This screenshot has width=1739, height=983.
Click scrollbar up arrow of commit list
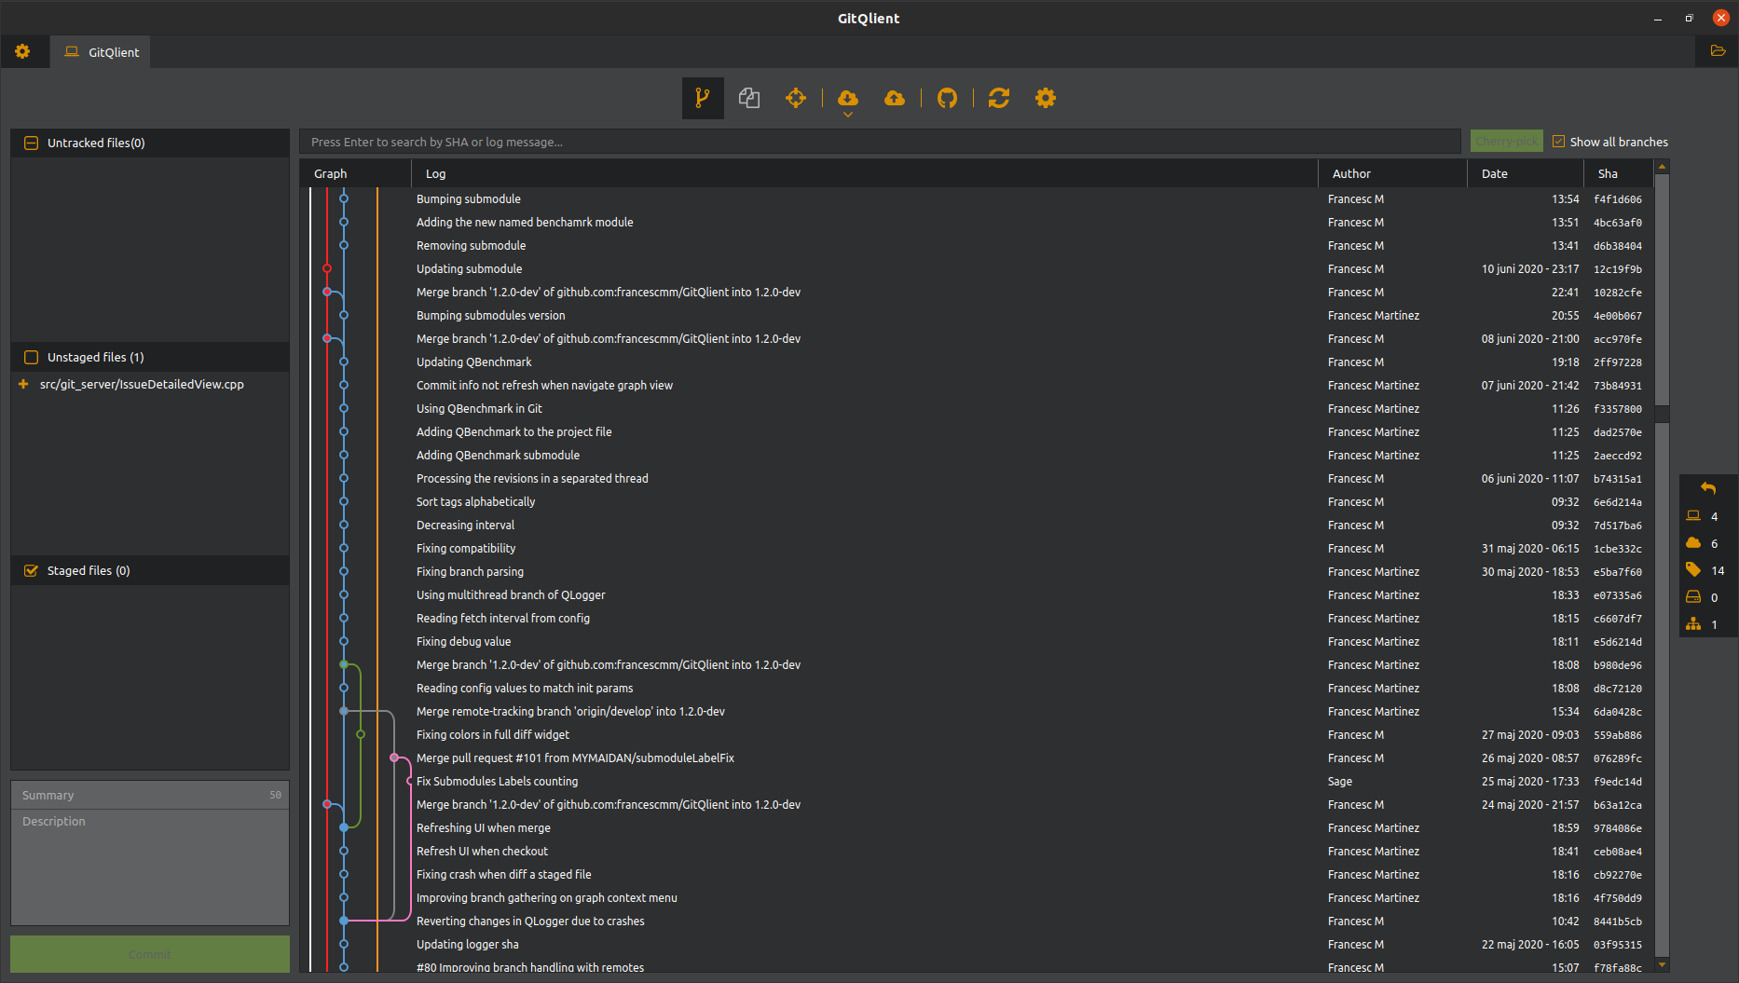1662,166
